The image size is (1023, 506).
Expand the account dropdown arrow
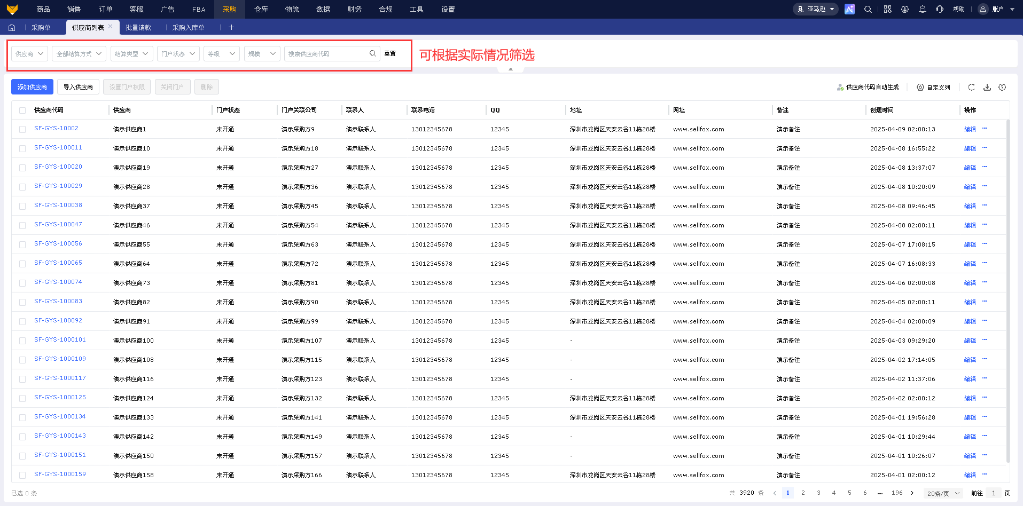click(1012, 9)
